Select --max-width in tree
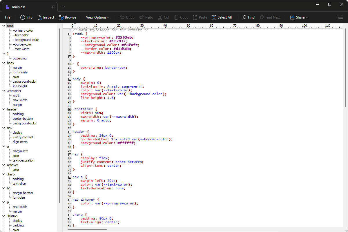 click(21, 49)
